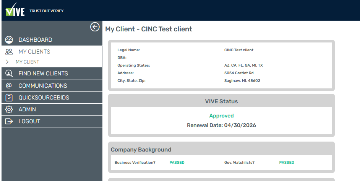The height and width of the screenshot is (181, 360).
Task: Click the Business Verification? label
Action: (135, 163)
